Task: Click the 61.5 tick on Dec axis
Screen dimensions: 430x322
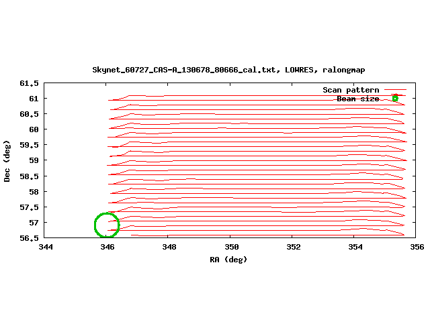Action: [x=30, y=83]
